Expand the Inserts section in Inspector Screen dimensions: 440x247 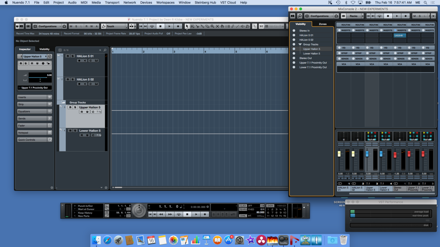pos(34,97)
